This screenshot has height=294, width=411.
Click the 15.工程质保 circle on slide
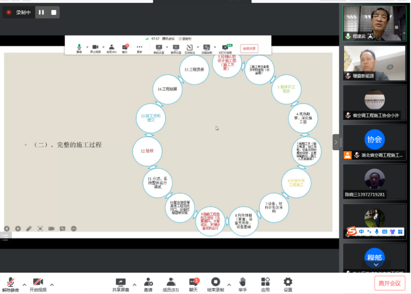click(194, 69)
